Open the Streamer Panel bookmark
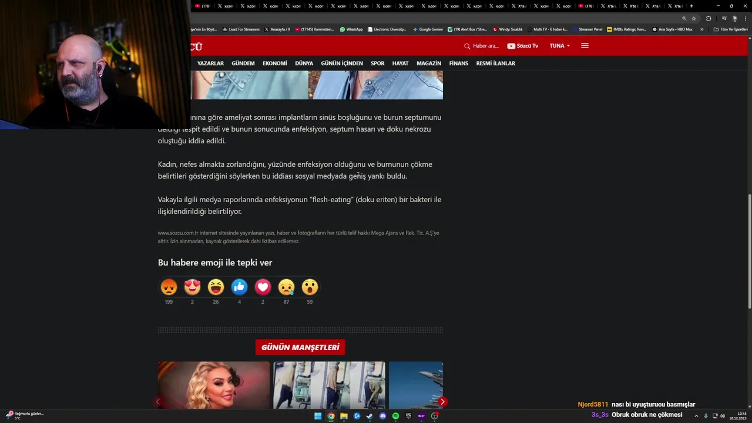The height and width of the screenshot is (423, 752). pos(587,29)
